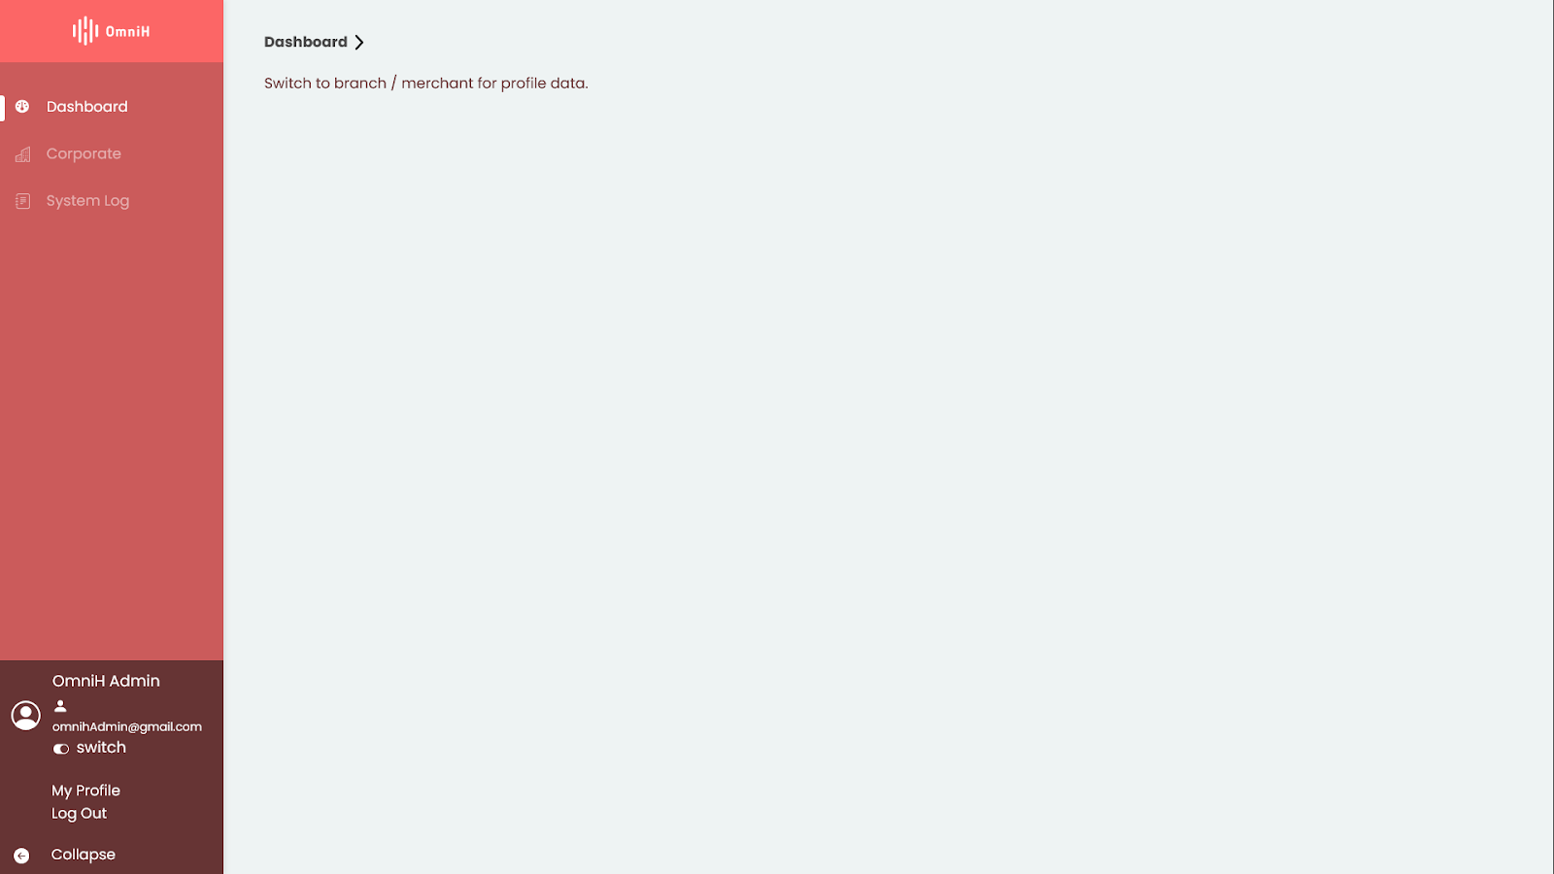Open My Profile link
The width and height of the screenshot is (1554, 874).
[x=86, y=790]
